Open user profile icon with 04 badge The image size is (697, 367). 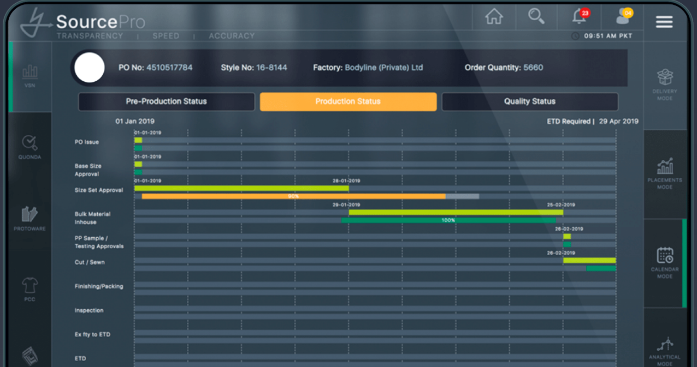pos(623,16)
